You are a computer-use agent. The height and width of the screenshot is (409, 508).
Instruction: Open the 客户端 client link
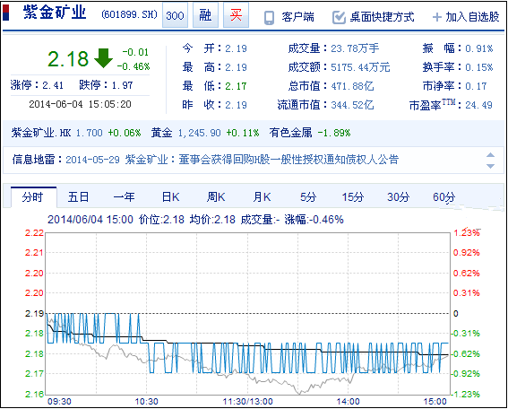(x=297, y=17)
